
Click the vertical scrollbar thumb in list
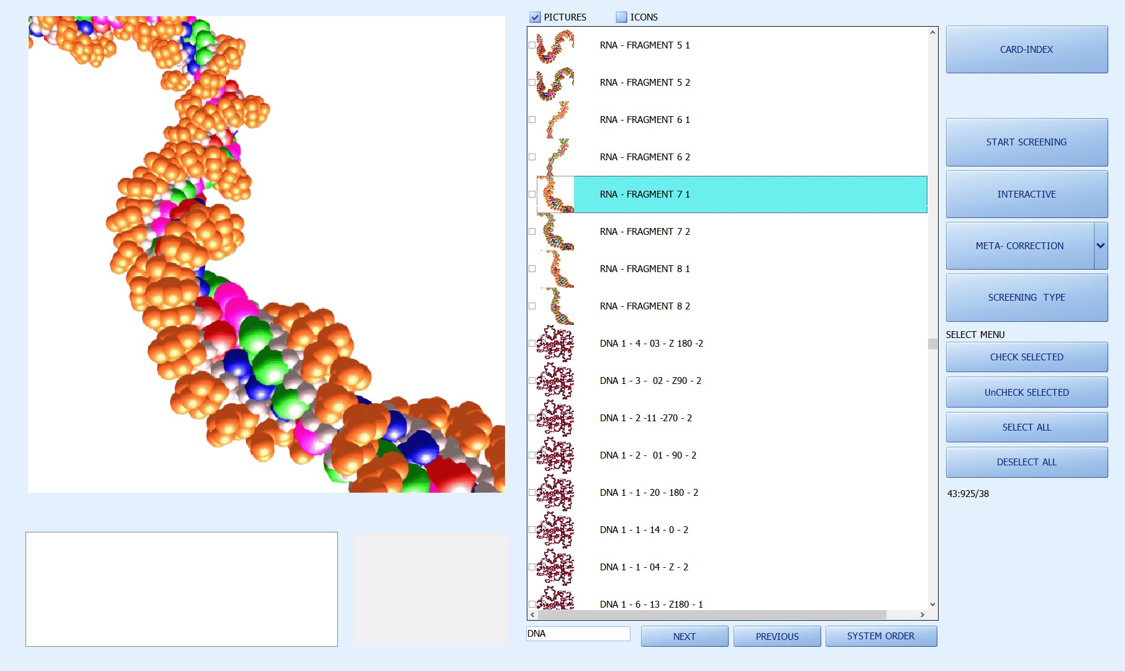(932, 344)
